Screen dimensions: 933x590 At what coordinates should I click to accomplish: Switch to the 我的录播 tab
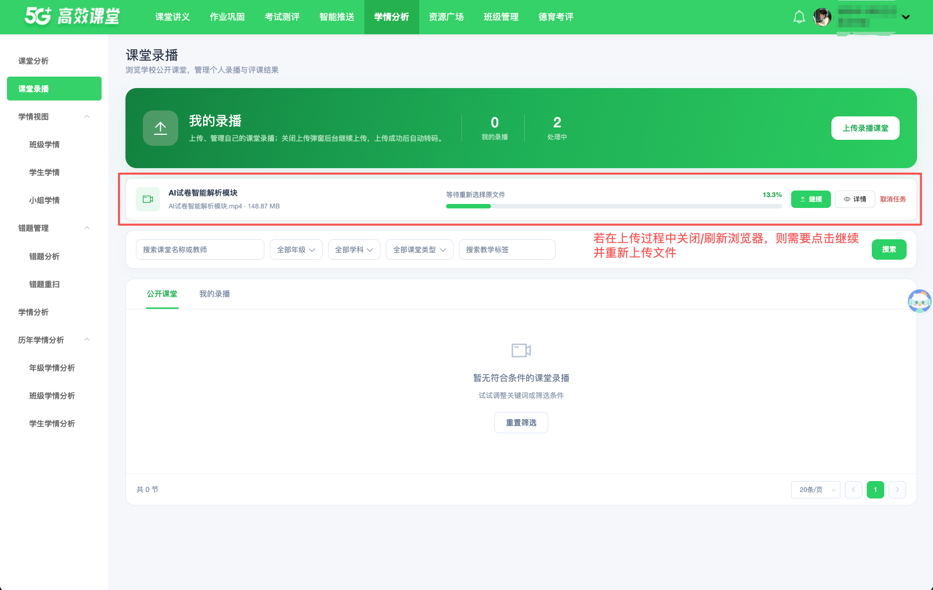tap(215, 294)
